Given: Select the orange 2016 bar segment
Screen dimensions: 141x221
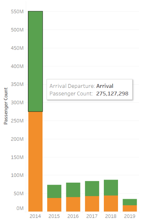Looking at the screenshot, I should [73, 204].
